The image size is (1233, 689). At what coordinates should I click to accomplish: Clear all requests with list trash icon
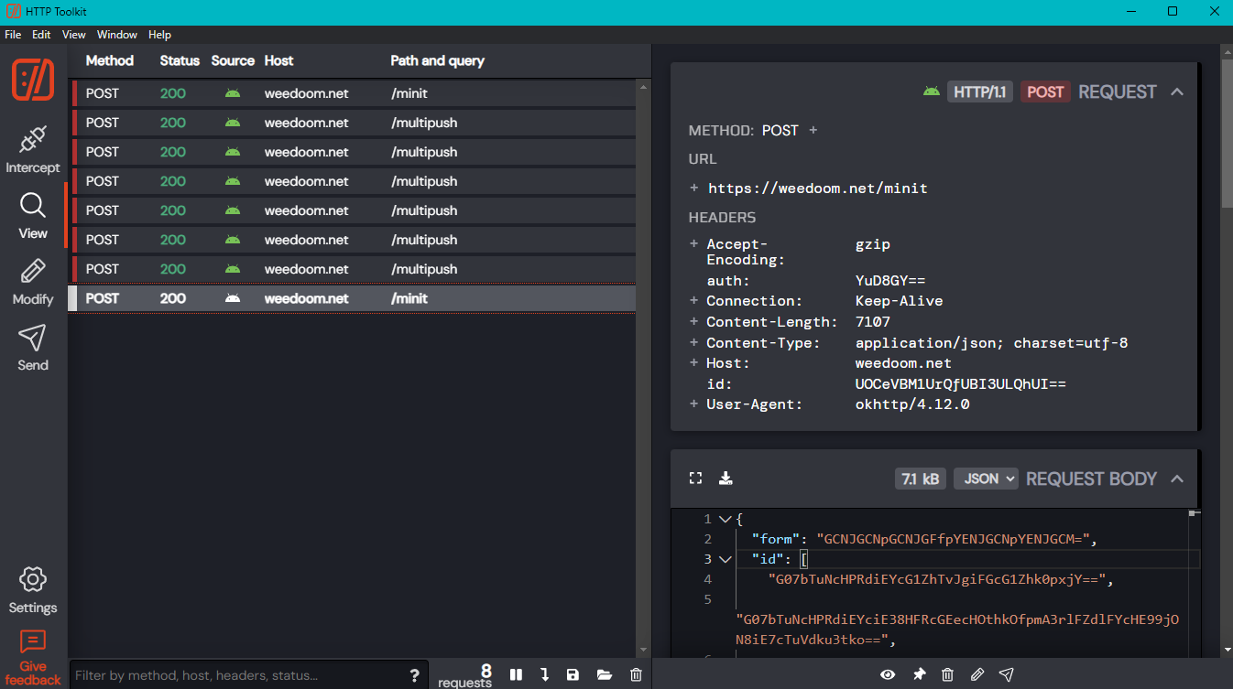pos(636,674)
